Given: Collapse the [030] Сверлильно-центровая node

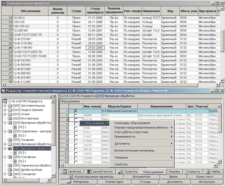Looking at the screenshot, I should (5, 131).
